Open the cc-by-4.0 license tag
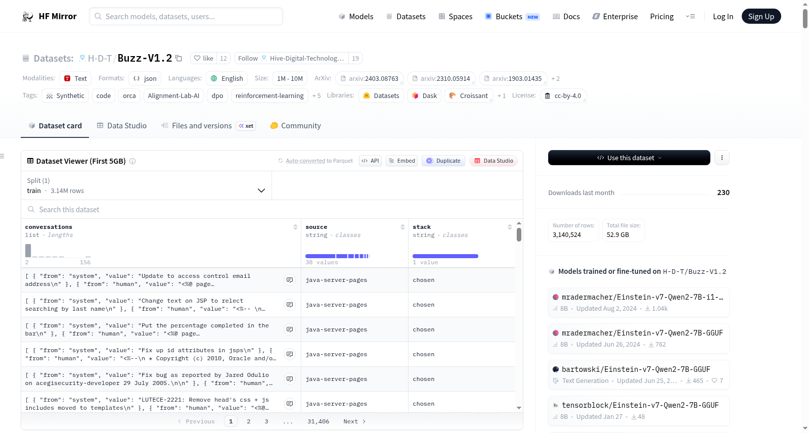Image resolution: width=809 pixels, height=433 pixels. [x=563, y=95]
